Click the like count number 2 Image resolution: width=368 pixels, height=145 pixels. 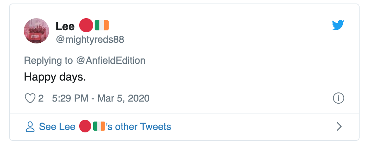click(x=41, y=98)
